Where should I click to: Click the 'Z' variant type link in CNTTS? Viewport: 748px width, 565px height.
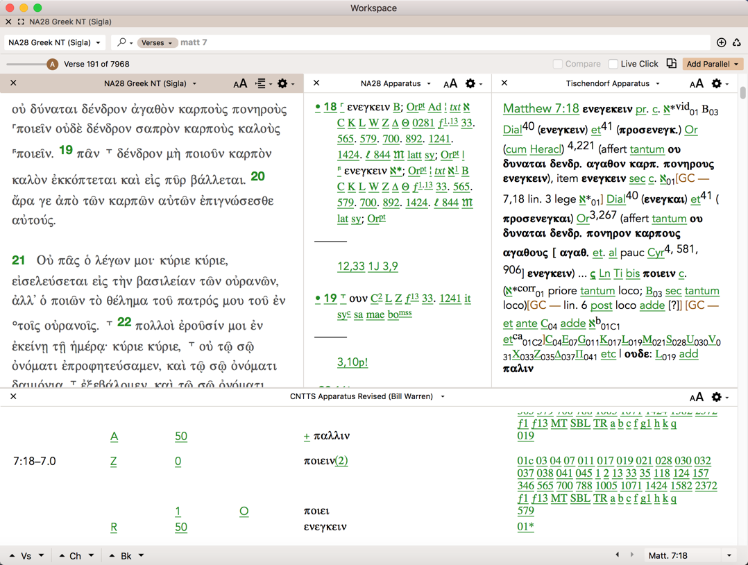pyautogui.click(x=114, y=462)
